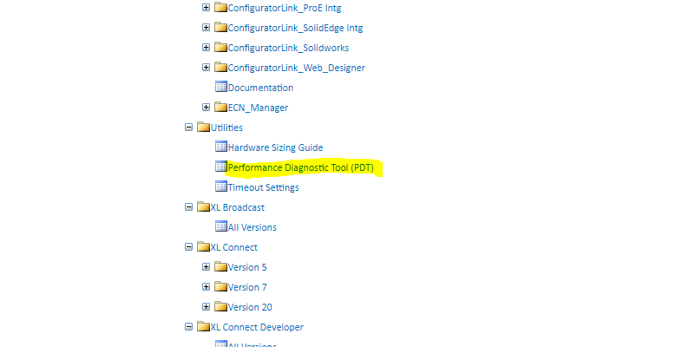Expand the ConfiguratorLink_ProE Intg folder
This screenshot has height=347, width=676.
coord(206,7)
